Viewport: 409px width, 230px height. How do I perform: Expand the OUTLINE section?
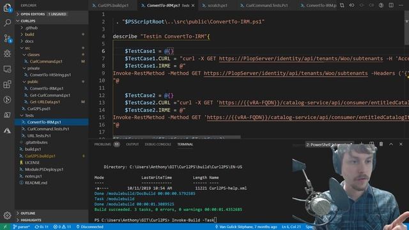tap(52, 213)
